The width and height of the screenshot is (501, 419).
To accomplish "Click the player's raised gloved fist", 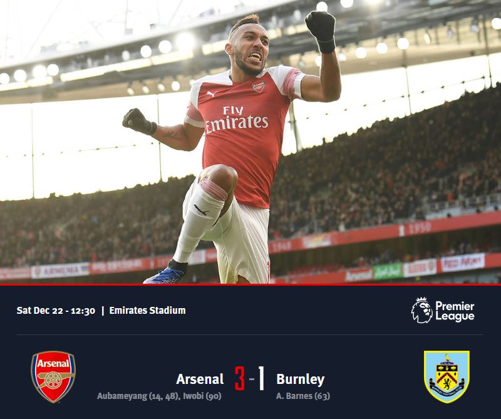I will coord(321,31).
